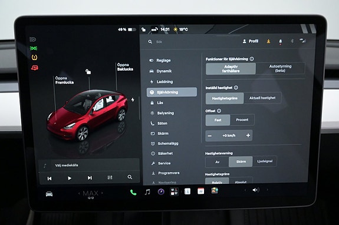Tap the software download icon

268,41
